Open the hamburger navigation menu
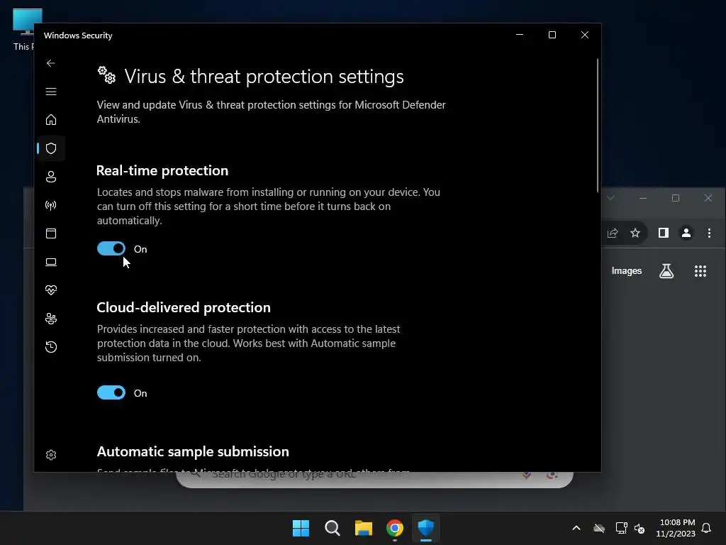The height and width of the screenshot is (545, 726). coord(51,92)
